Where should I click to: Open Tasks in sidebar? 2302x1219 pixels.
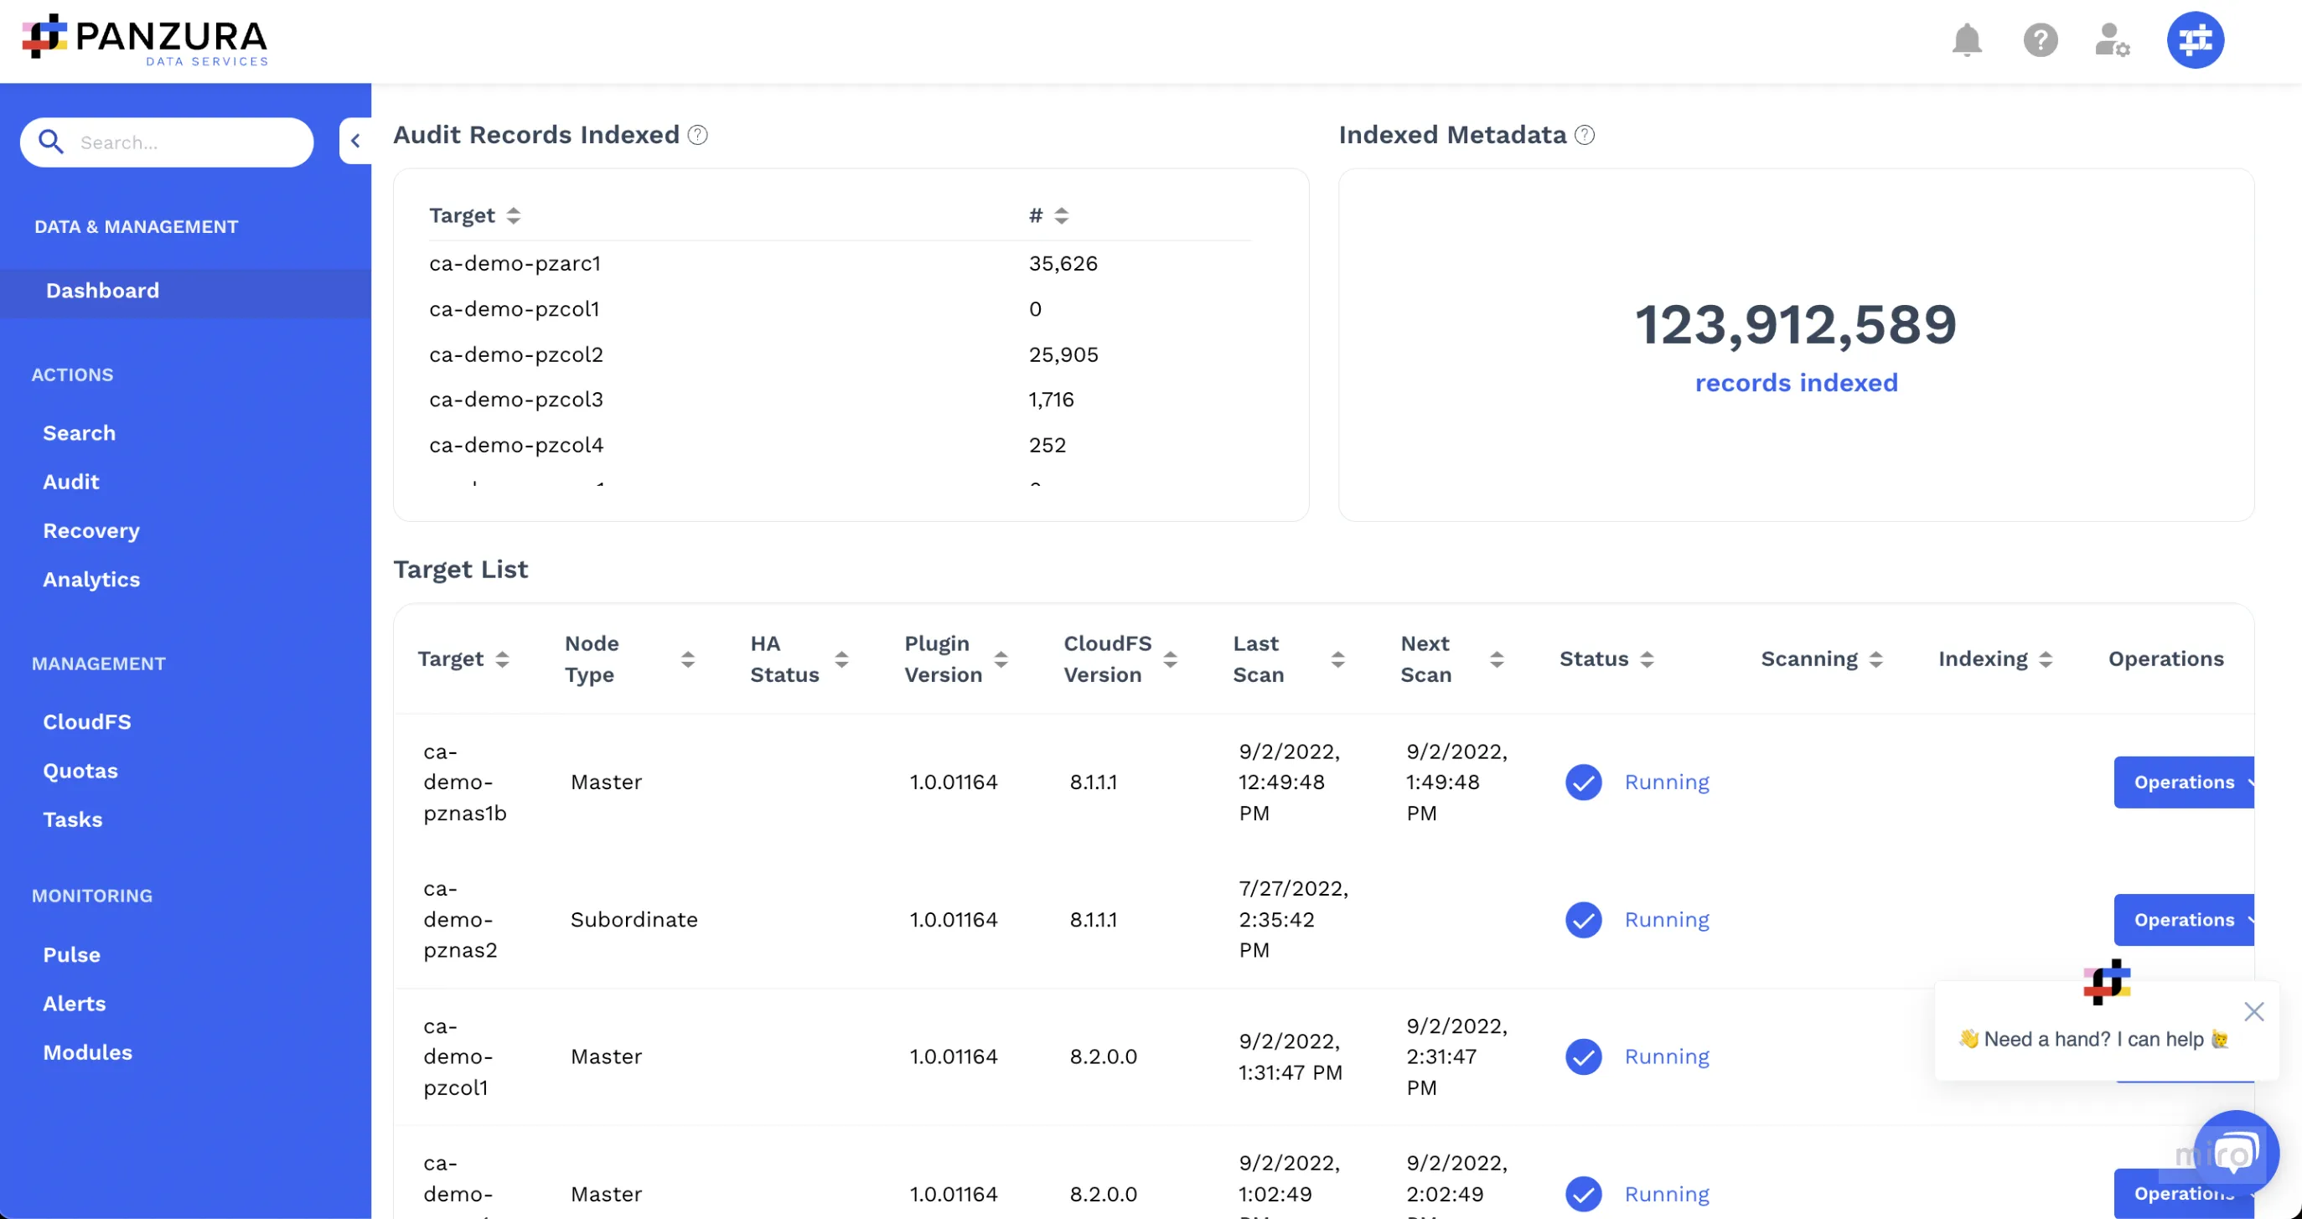pos(72,820)
